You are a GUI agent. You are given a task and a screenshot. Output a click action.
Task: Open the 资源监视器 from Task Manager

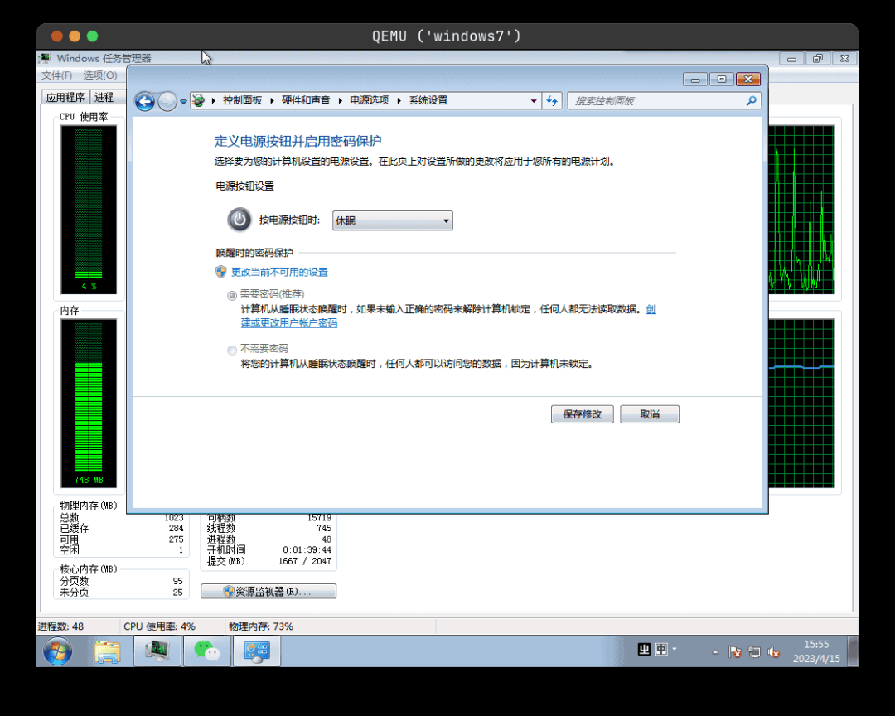point(268,591)
